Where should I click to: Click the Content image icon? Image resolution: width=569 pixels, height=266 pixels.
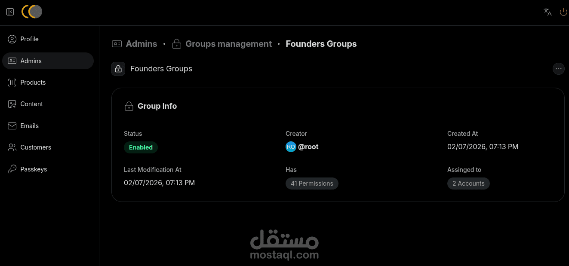pos(12,104)
